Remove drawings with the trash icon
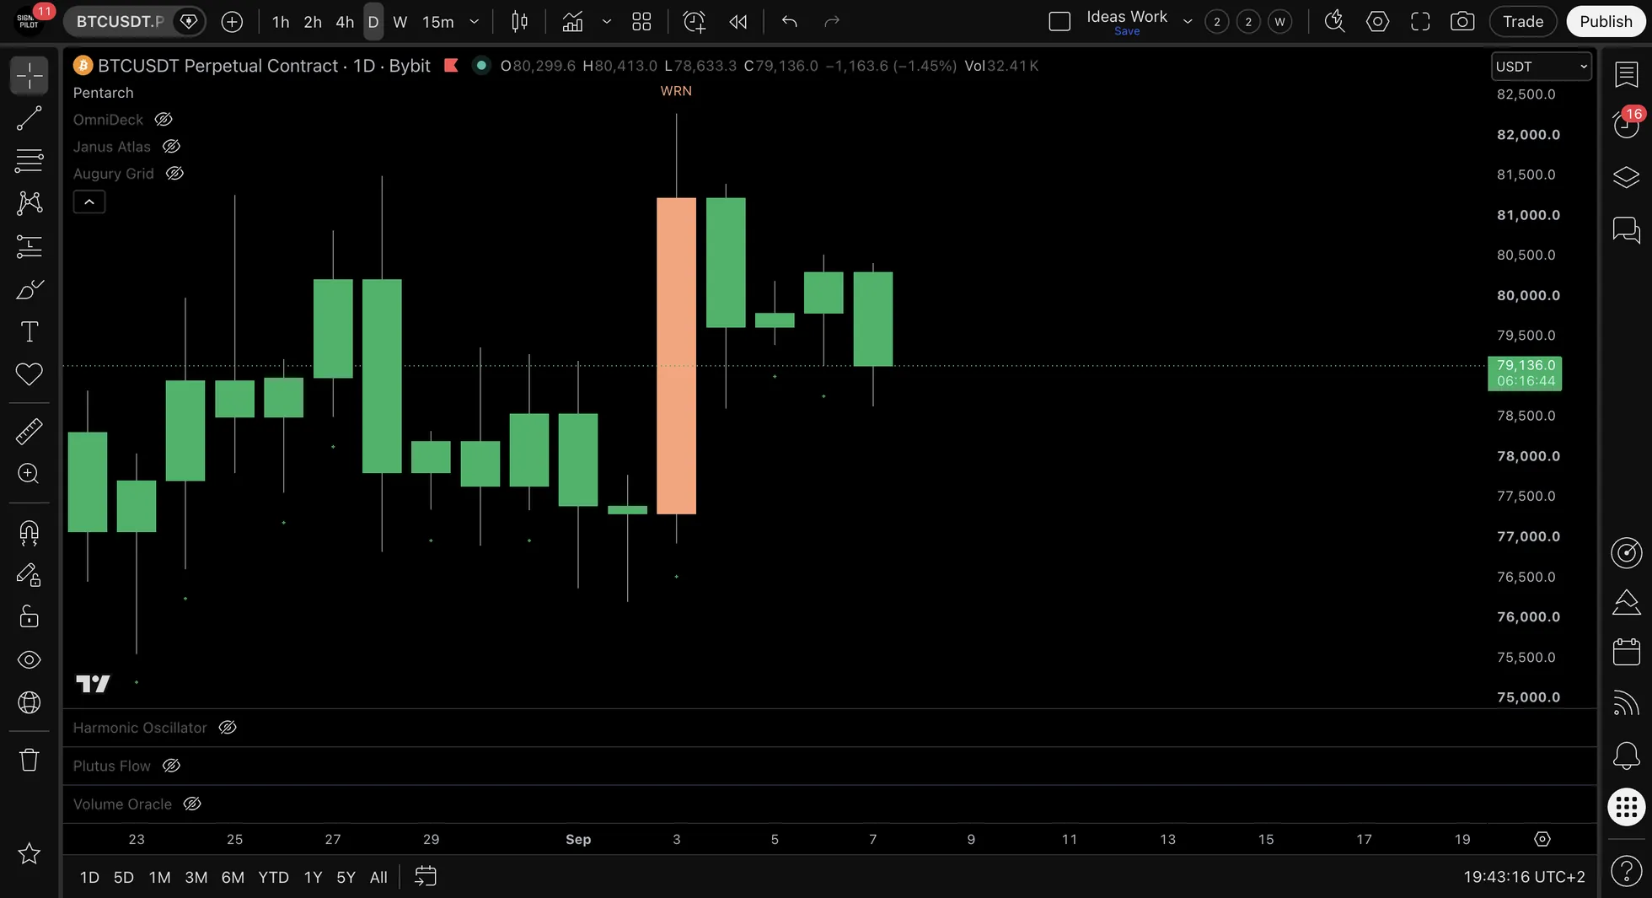The image size is (1652, 898). (29, 760)
